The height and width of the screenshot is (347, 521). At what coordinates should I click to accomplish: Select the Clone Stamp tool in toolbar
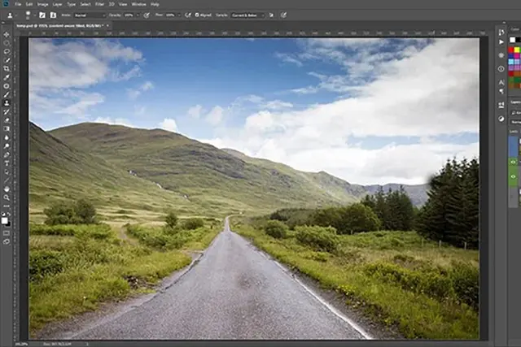tap(7, 103)
